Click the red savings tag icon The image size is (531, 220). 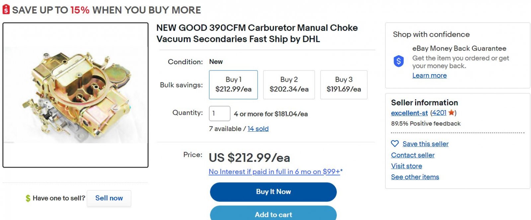pyautogui.click(x=6, y=10)
